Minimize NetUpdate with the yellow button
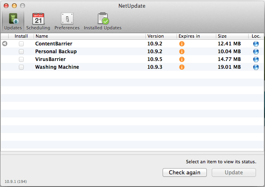This screenshot has width=265, height=187. click(x=14, y=6)
